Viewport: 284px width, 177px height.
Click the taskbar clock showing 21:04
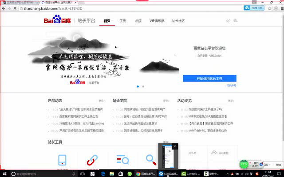click(x=268, y=174)
